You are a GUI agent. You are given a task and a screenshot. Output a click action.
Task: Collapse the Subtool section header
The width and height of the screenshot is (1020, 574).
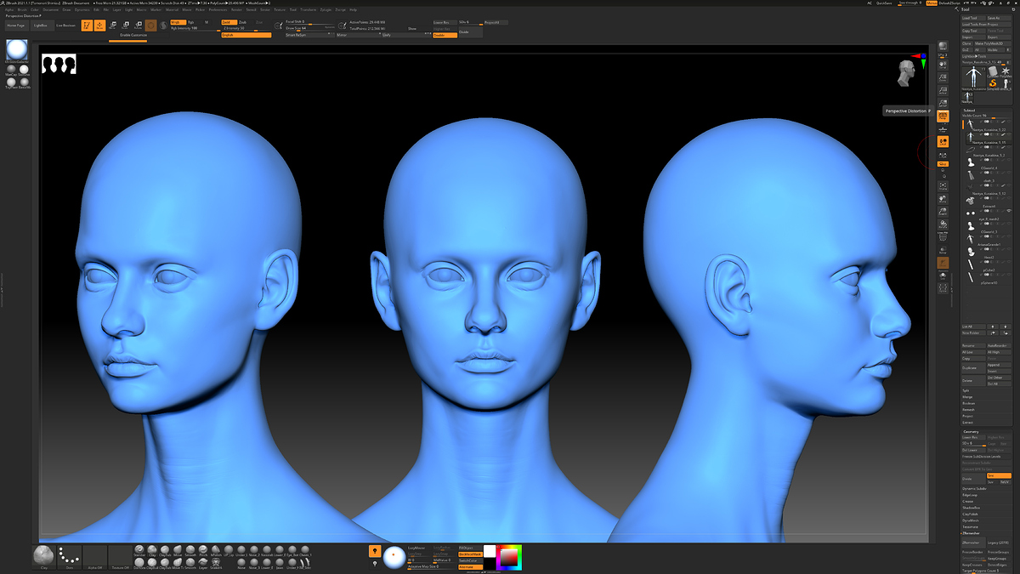pyautogui.click(x=969, y=111)
